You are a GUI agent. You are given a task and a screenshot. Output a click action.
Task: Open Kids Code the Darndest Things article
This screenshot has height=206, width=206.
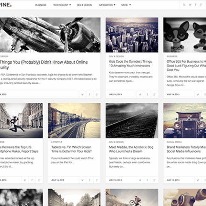click(131, 64)
